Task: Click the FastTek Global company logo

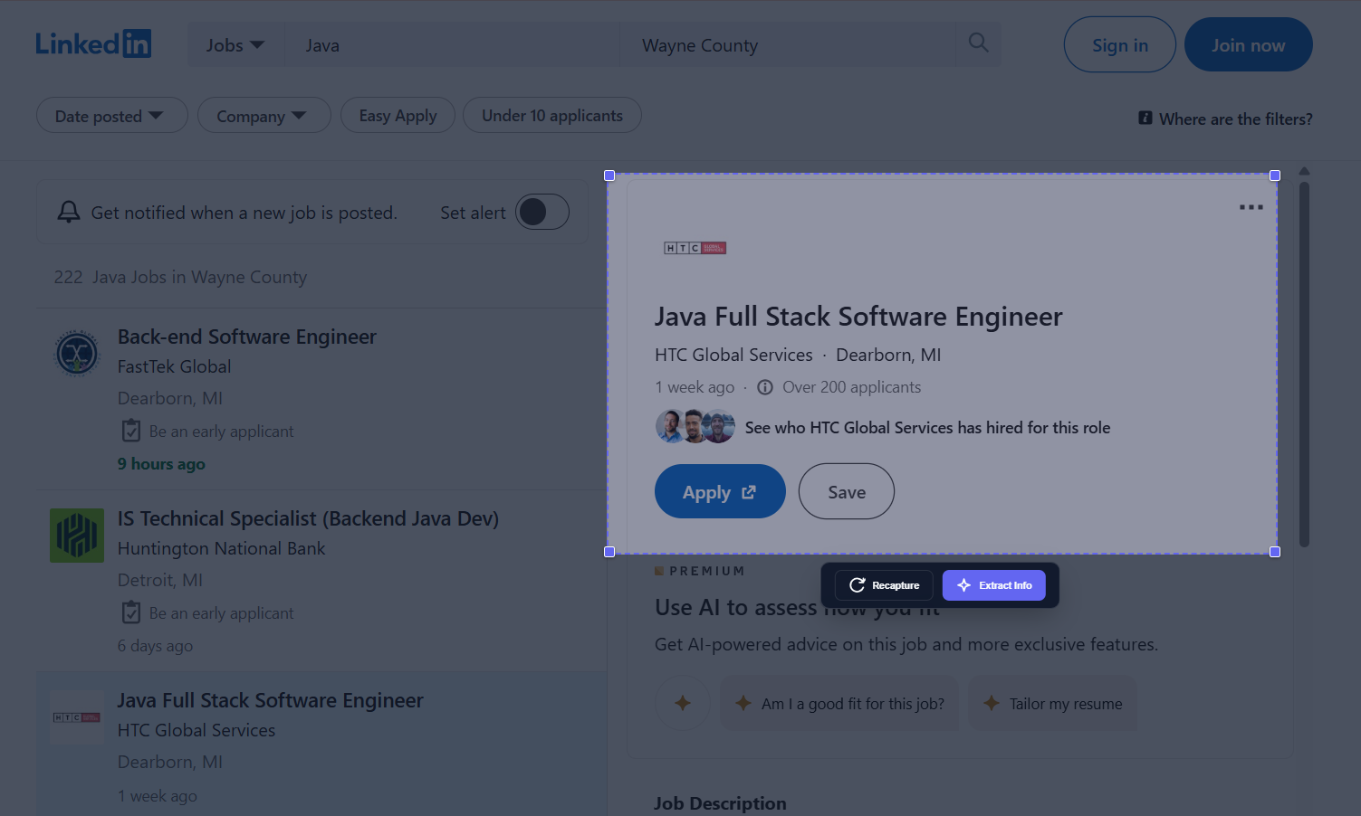Action: click(x=77, y=354)
